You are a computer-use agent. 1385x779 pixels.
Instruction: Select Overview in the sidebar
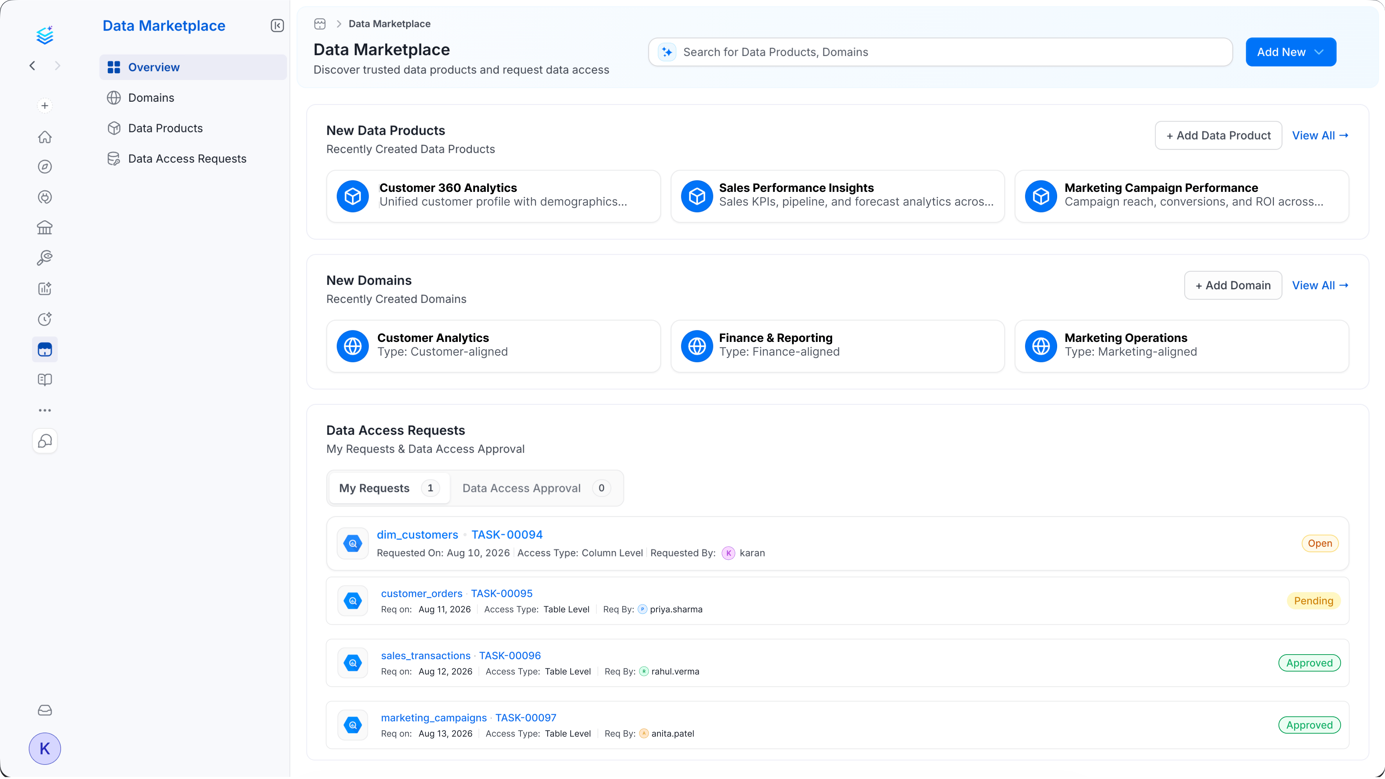point(193,67)
